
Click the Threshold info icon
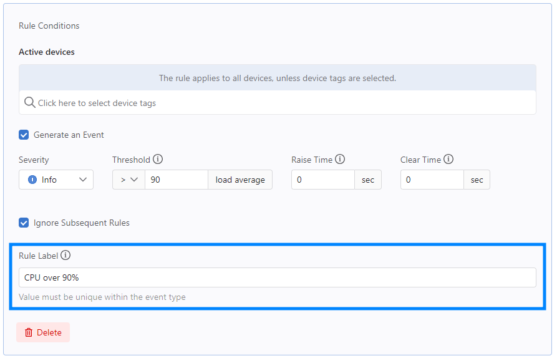coord(158,160)
